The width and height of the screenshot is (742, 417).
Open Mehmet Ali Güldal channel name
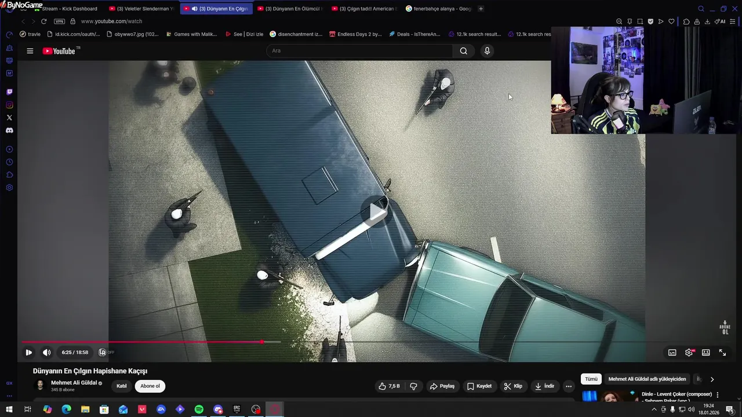click(x=74, y=383)
